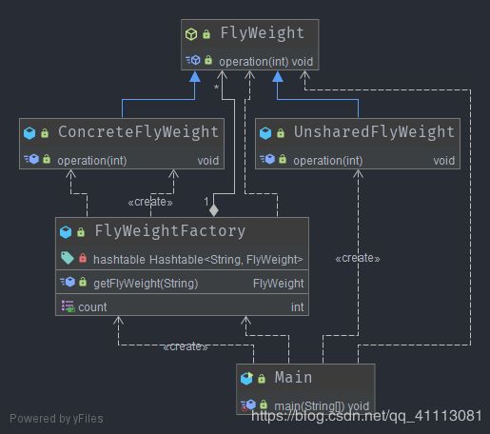This screenshot has width=490, height=434.
Task: Click «create» label above FlyWeightFactory
Action: pos(150,202)
